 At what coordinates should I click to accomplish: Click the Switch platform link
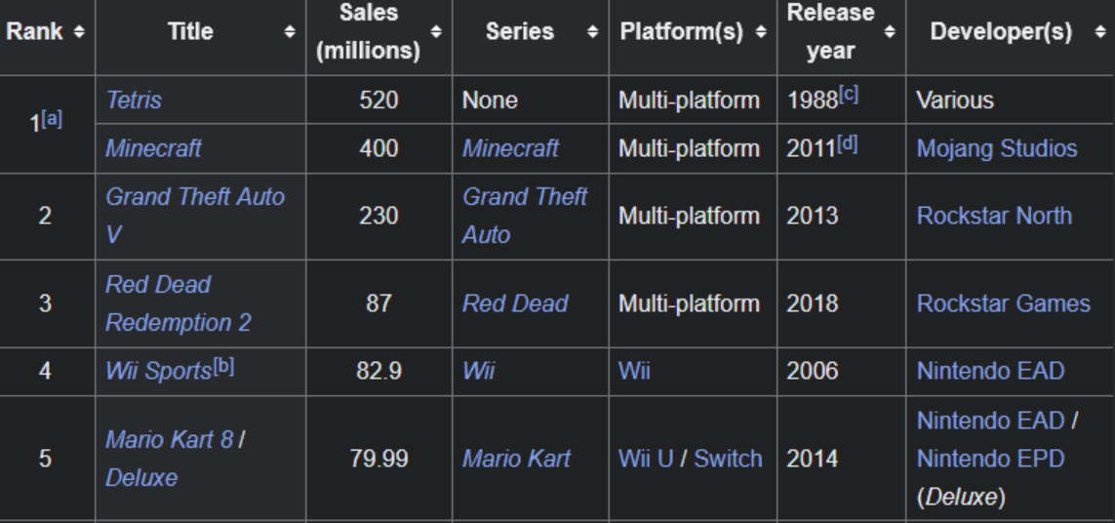coord(728,459)
